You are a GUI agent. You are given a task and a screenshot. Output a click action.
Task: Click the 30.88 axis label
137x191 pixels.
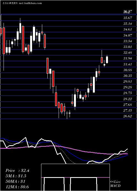click(x=128, y=70)
